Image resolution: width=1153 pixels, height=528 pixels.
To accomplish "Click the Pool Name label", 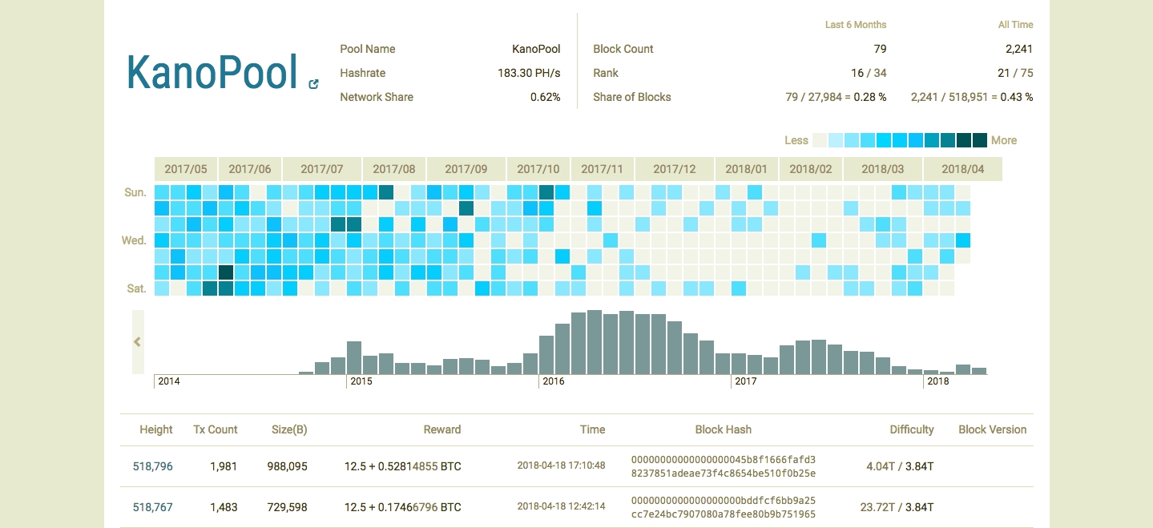I will pyautogui.click(x=368, y=49).
